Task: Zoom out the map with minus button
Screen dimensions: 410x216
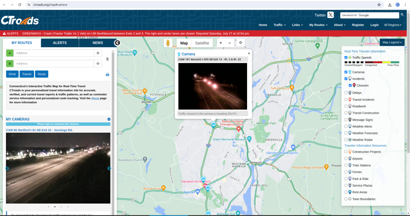Action: click(x=229, y=43)
